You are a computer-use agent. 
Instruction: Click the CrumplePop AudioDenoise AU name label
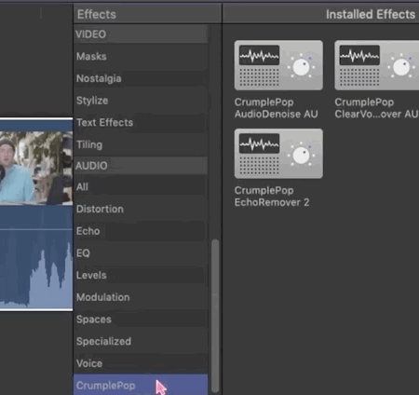[x=277, y=108]
